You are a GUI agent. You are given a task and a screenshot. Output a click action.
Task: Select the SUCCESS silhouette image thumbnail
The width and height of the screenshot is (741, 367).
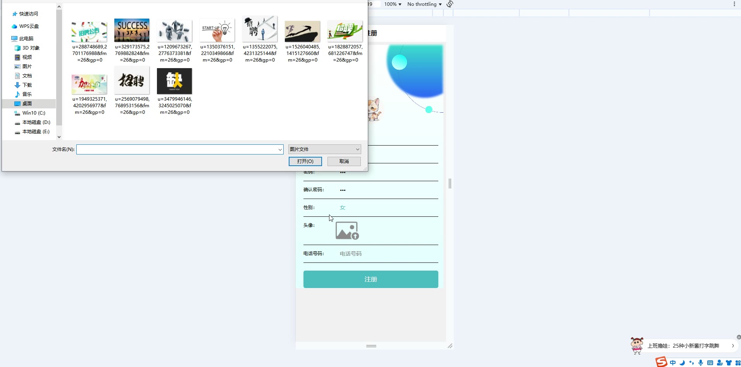coord(132,30)
